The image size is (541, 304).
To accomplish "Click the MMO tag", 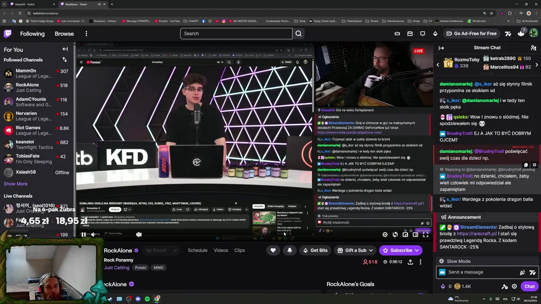I will [x=158, y=268].
